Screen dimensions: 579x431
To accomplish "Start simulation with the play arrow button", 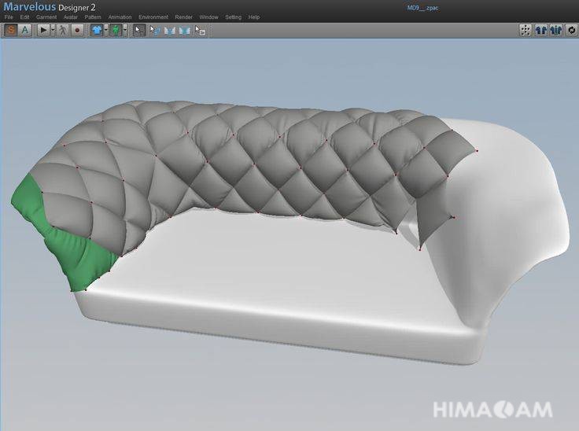I will 43,30.
